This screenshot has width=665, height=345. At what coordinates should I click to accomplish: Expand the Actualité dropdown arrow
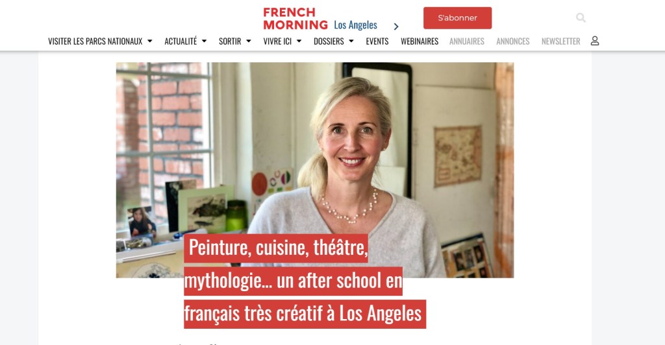point(204,41)
